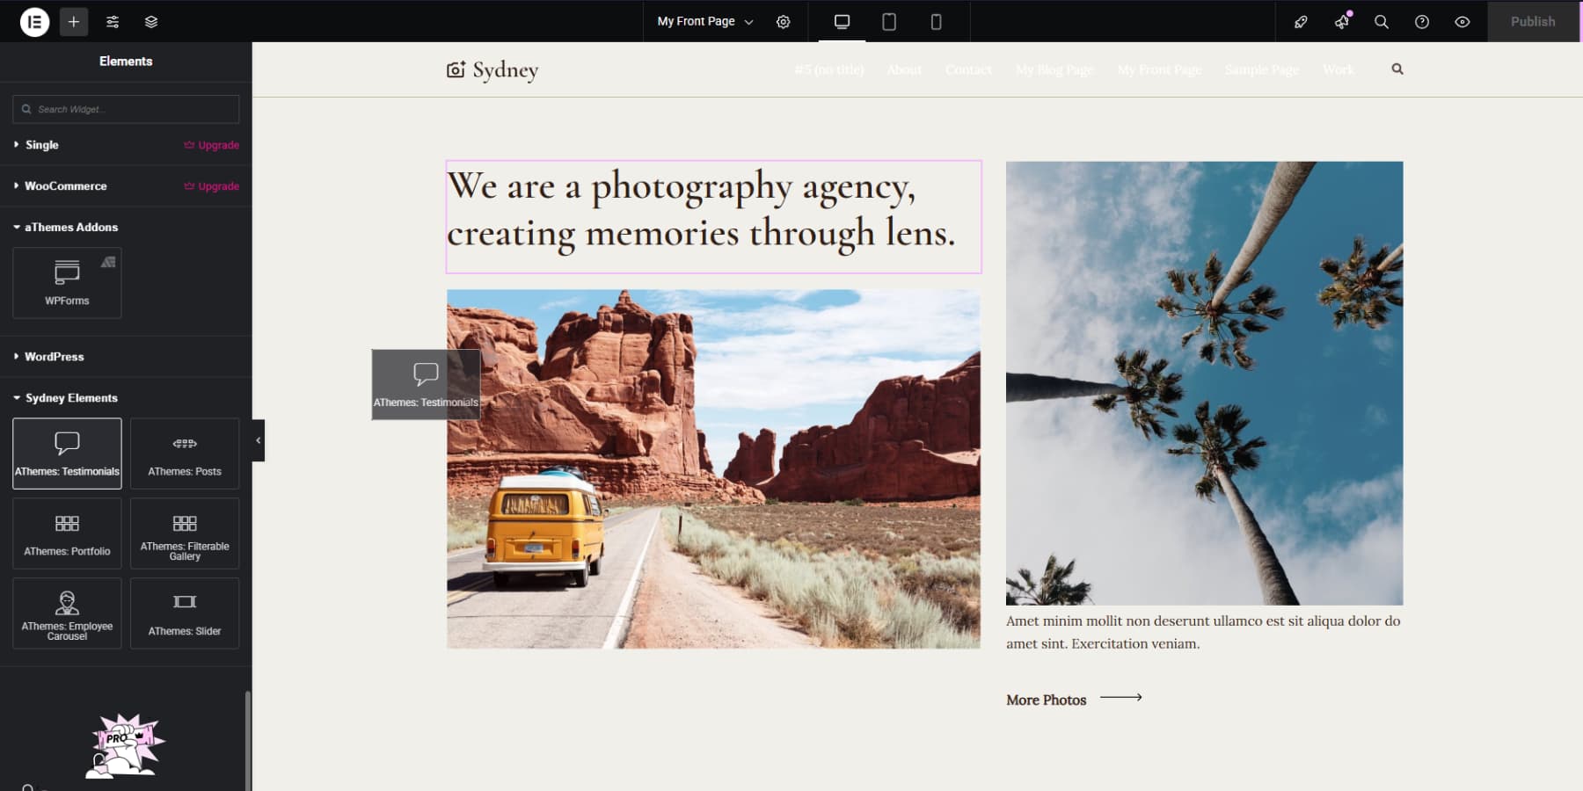
Task: Click the top bar search icon
Action: 1382,22
